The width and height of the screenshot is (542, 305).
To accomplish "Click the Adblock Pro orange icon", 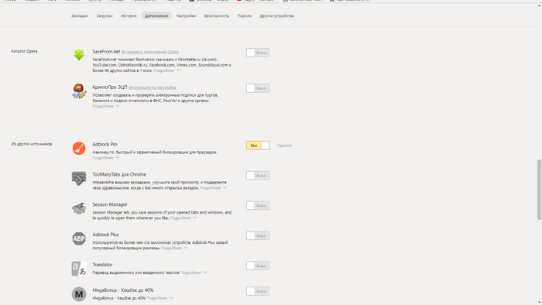I will 79,148.
